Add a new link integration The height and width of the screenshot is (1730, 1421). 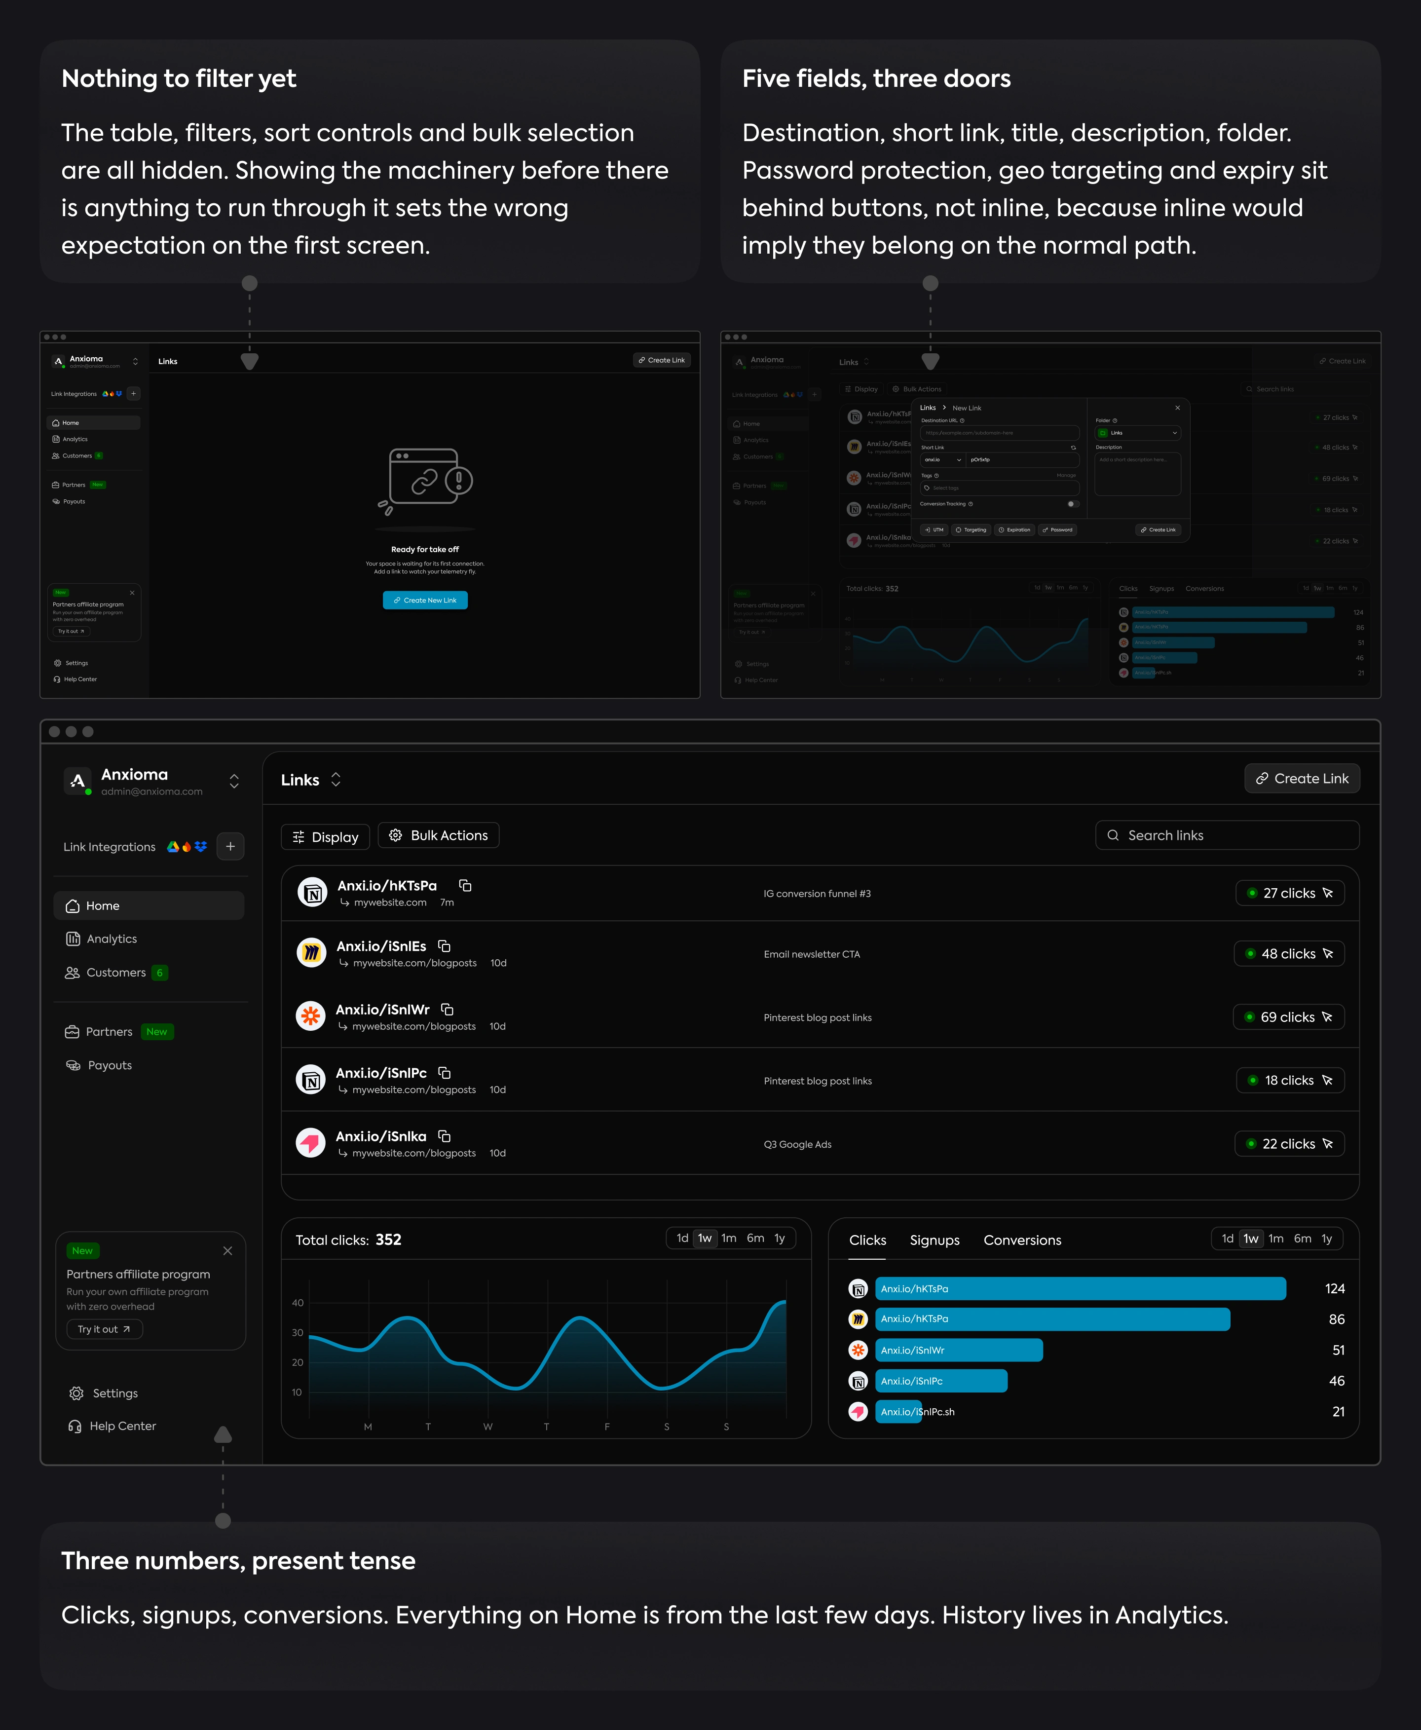click(x=231, y=847)
